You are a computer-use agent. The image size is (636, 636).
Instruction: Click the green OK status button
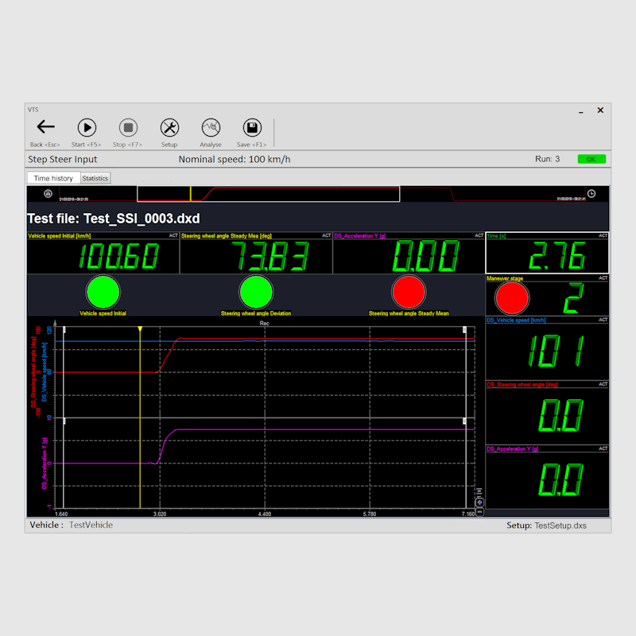pos(591,159)
